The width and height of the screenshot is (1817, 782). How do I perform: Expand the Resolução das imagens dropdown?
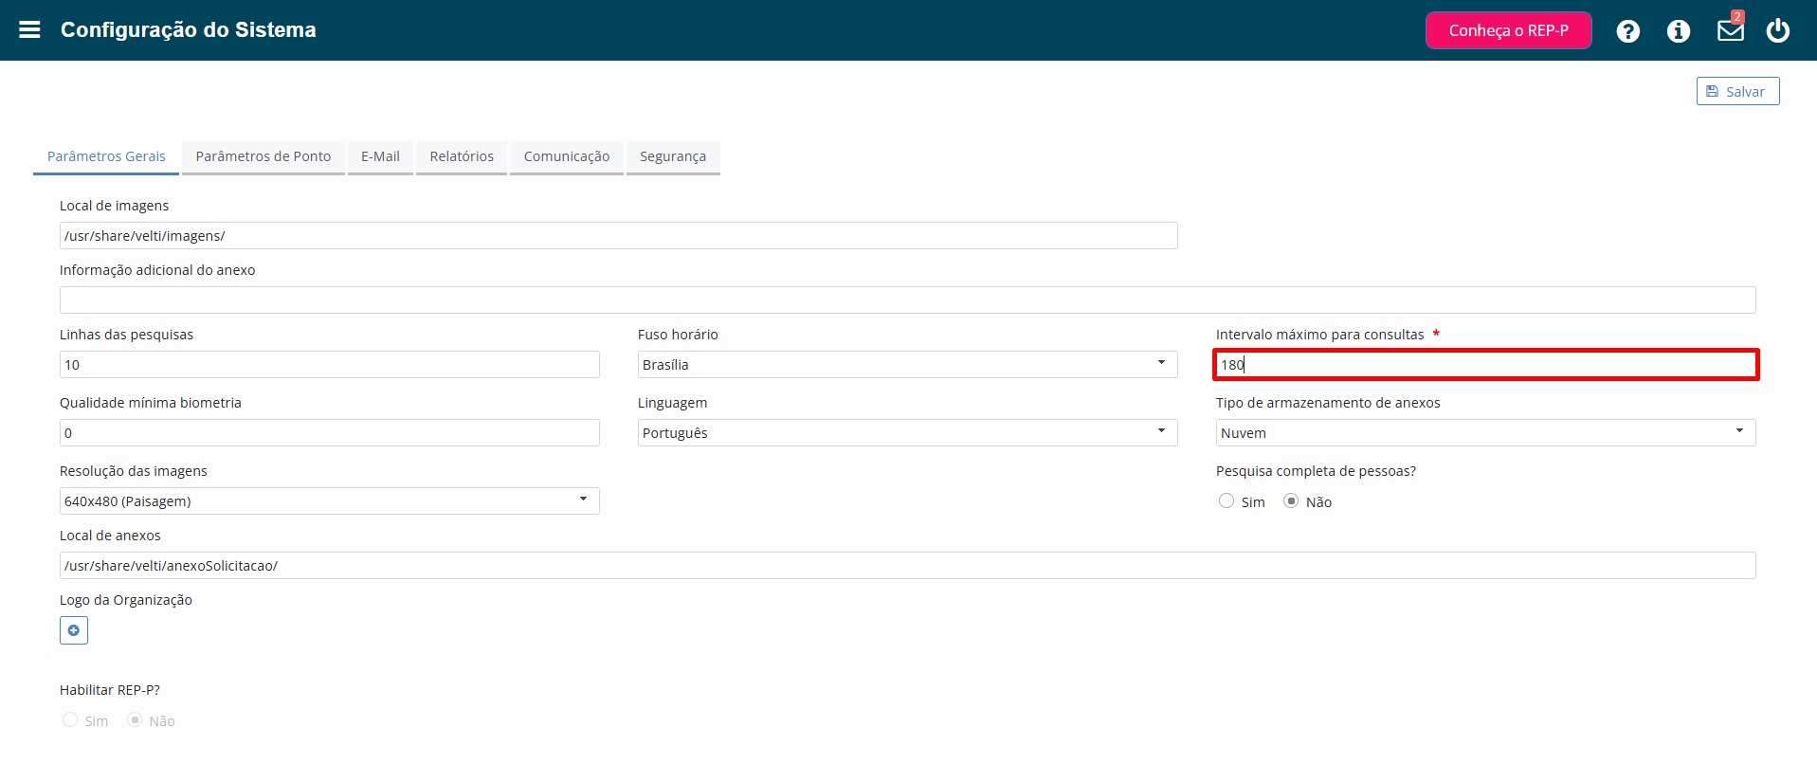(329, 501)
